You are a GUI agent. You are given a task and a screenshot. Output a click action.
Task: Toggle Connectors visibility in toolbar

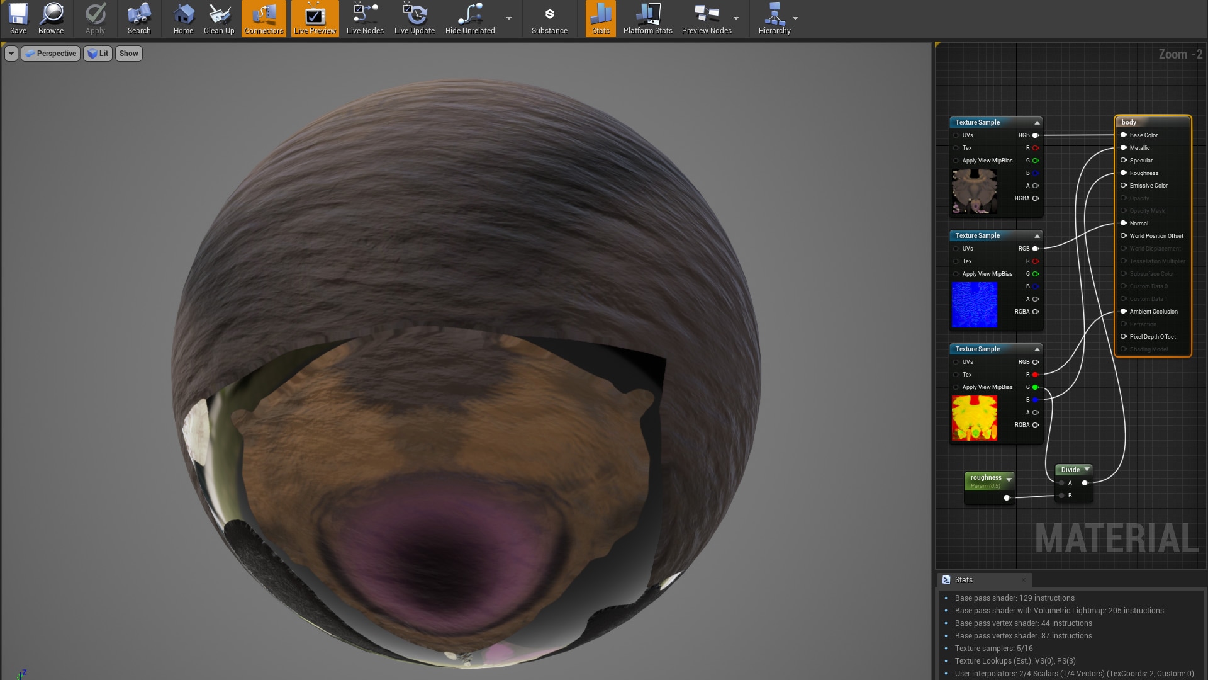point(264,18)
